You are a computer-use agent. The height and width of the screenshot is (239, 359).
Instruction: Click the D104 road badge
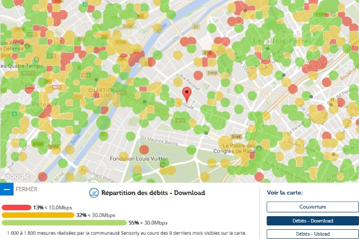(38, 144)
